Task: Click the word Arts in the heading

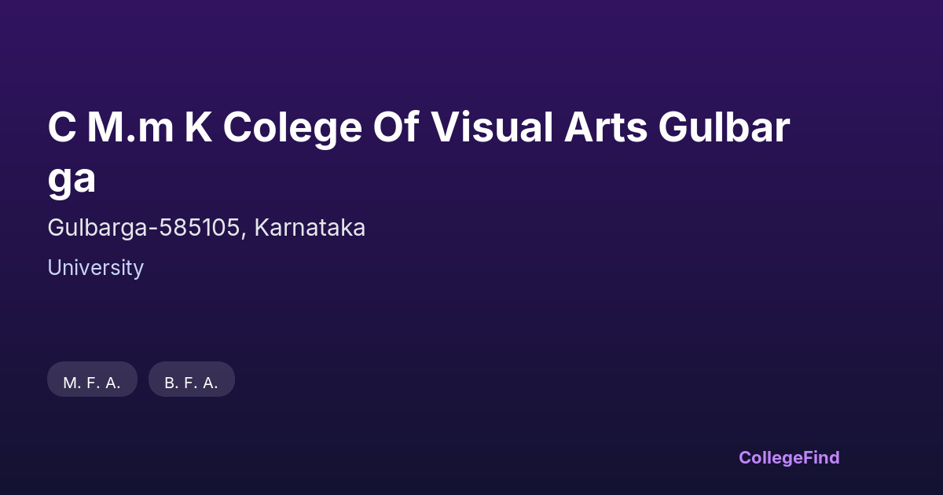Action: click(605, 129)
